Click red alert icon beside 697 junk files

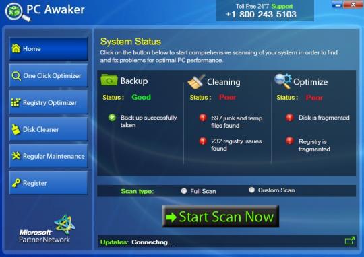tap(203, 118)
